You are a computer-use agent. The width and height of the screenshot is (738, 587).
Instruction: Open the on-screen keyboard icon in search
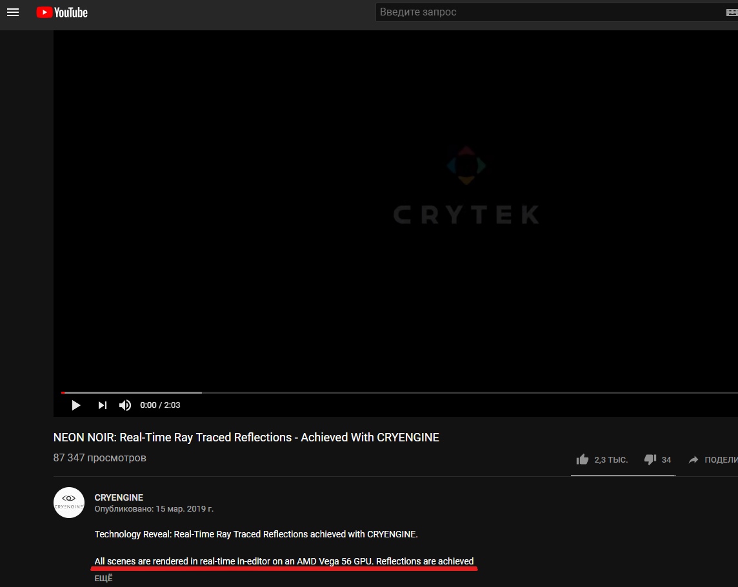[x=732, y=13]
